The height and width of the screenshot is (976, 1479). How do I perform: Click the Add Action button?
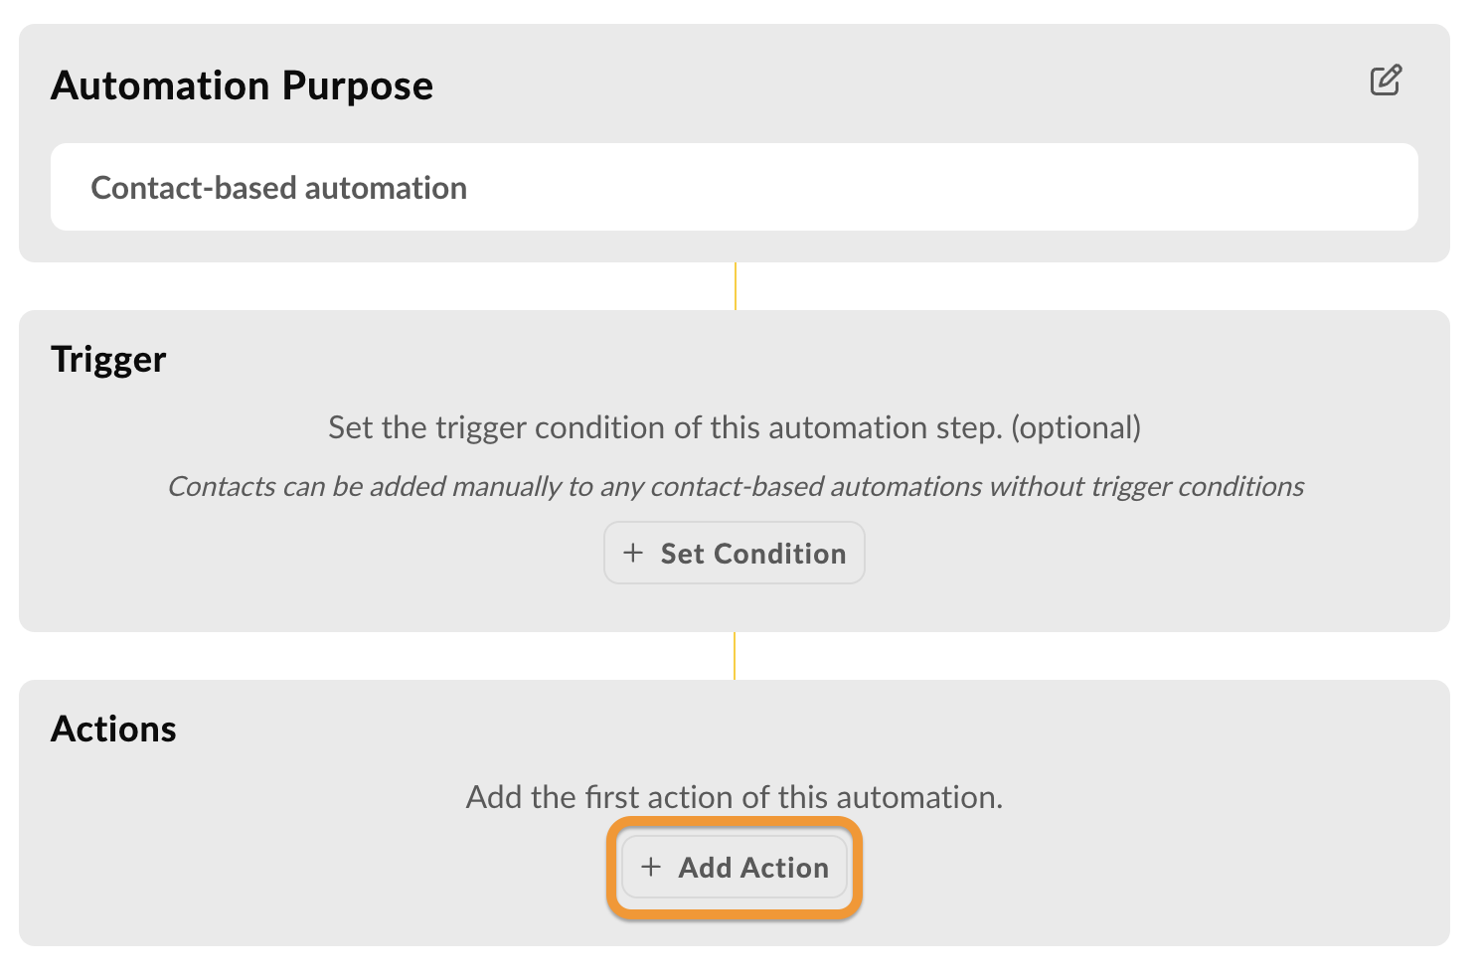click(x=735, y=867)
